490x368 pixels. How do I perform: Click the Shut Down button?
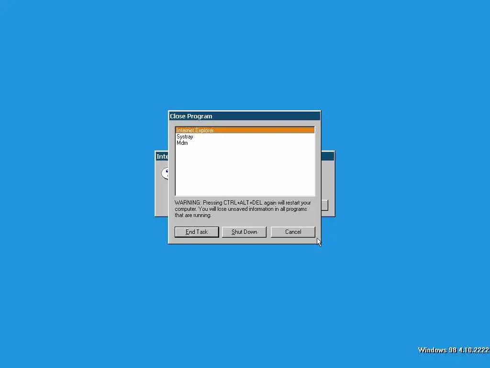pos(244,232)
